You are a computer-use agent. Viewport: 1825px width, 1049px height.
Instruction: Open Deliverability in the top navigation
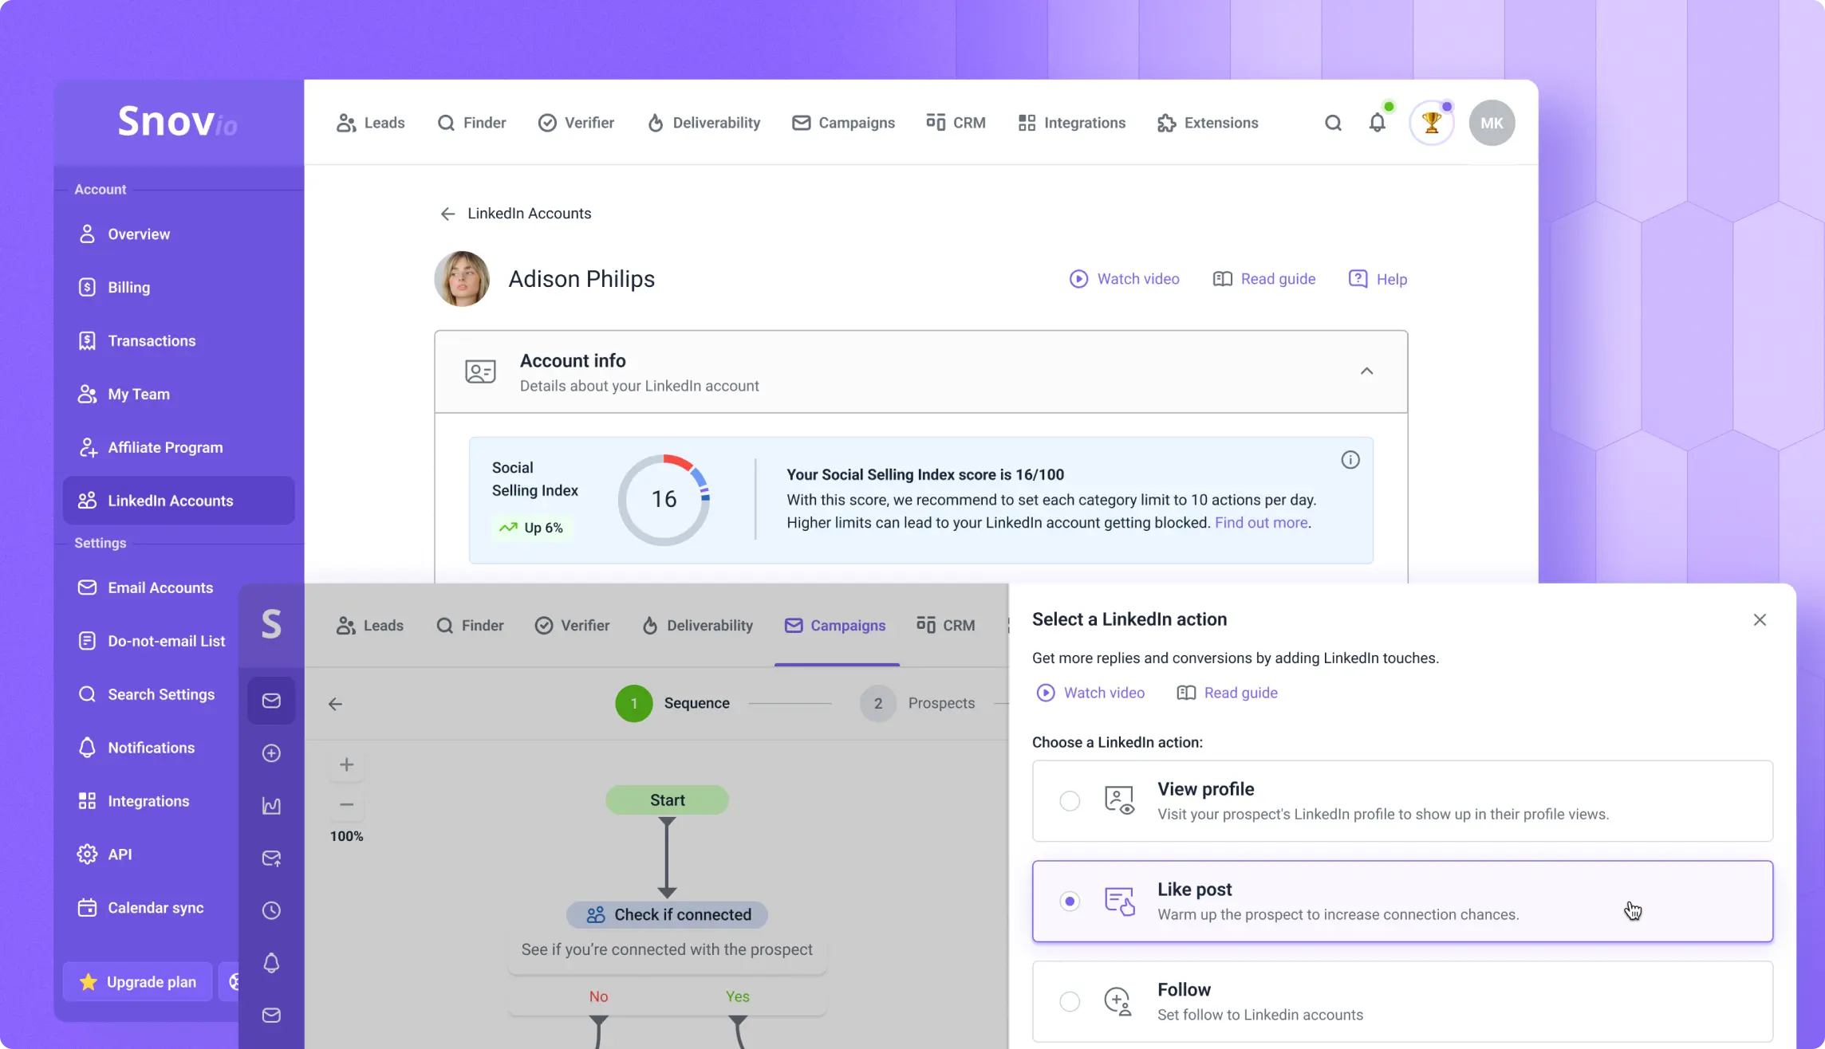click(x=704, y=123)
